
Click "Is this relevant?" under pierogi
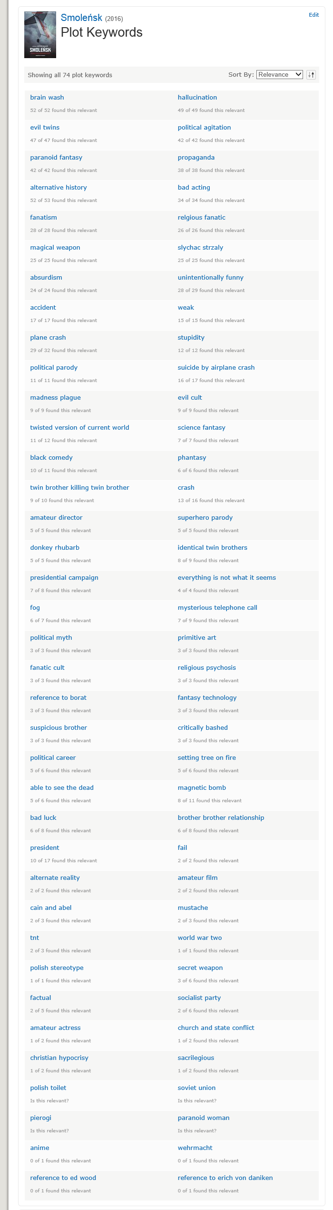click(49, 1131)
